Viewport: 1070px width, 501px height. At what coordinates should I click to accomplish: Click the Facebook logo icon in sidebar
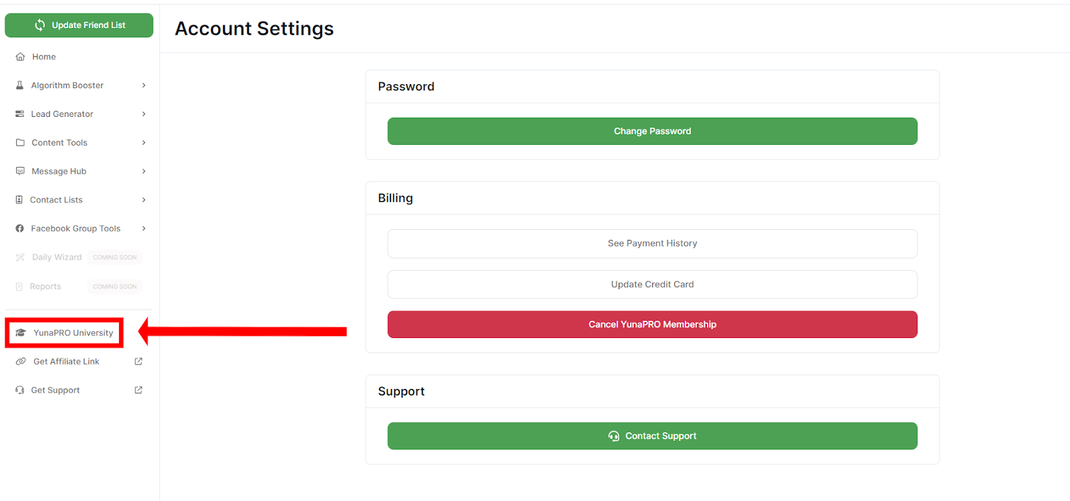pyautogui.click(x=19, y=228)
